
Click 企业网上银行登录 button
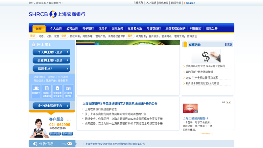coord(51,60)
